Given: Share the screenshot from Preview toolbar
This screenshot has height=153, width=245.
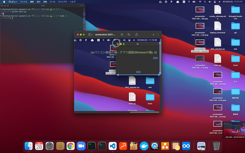Looking at the screenshot, I should (x=137, y=34).
